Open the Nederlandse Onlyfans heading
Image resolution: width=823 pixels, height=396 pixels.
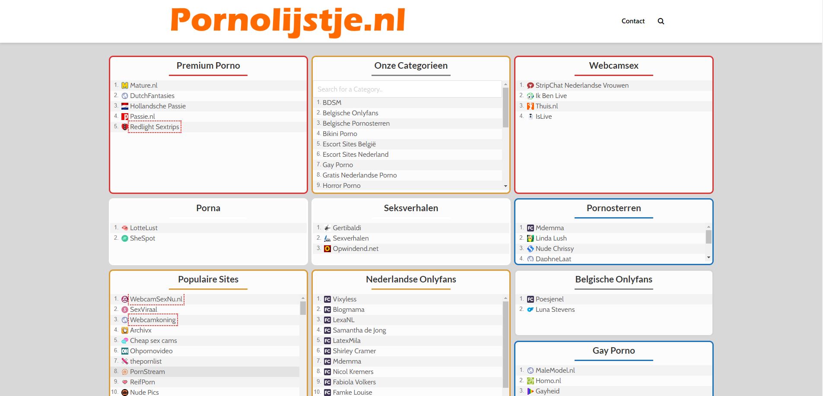[411, 279]
